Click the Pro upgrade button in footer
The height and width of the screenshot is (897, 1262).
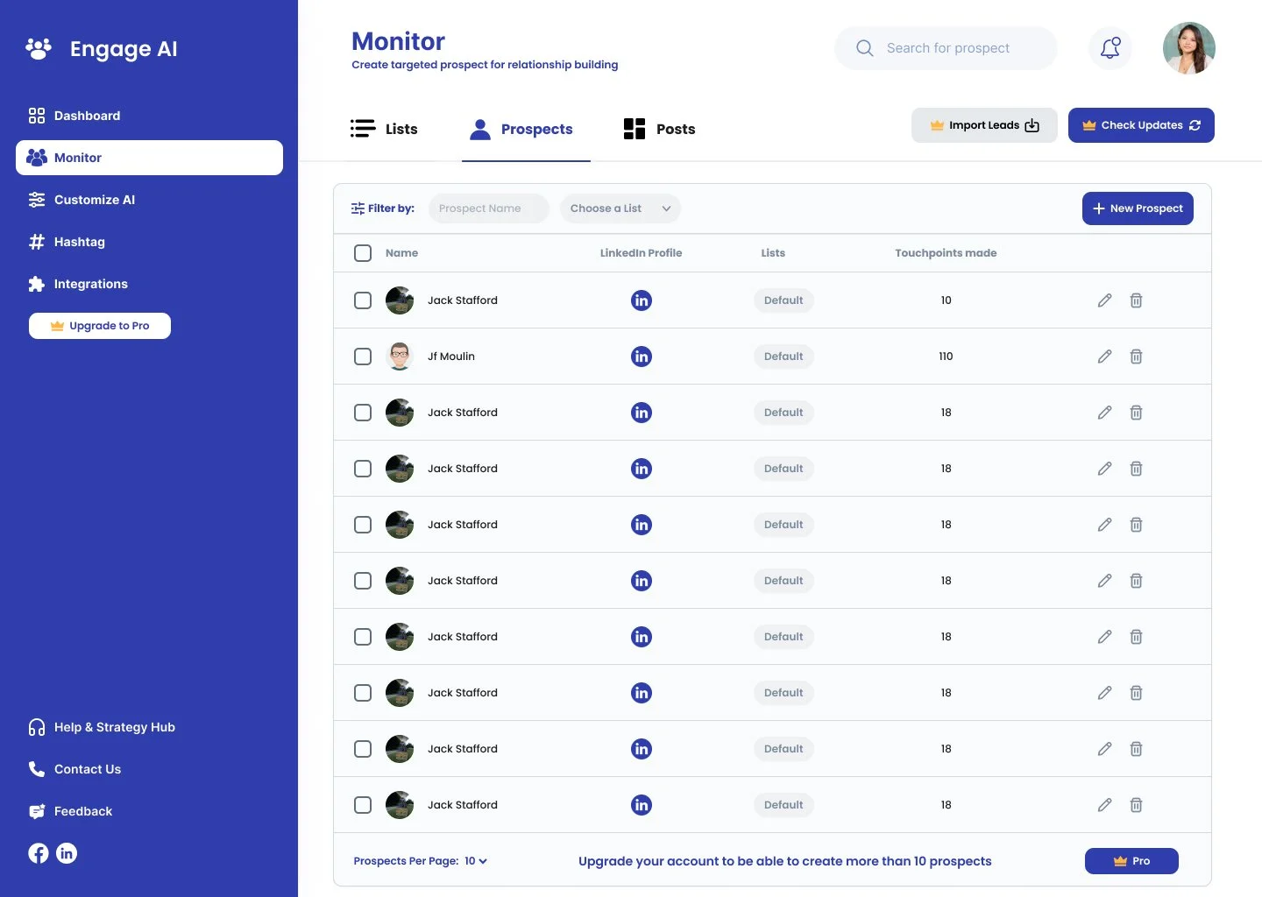tap(1131, 861)
